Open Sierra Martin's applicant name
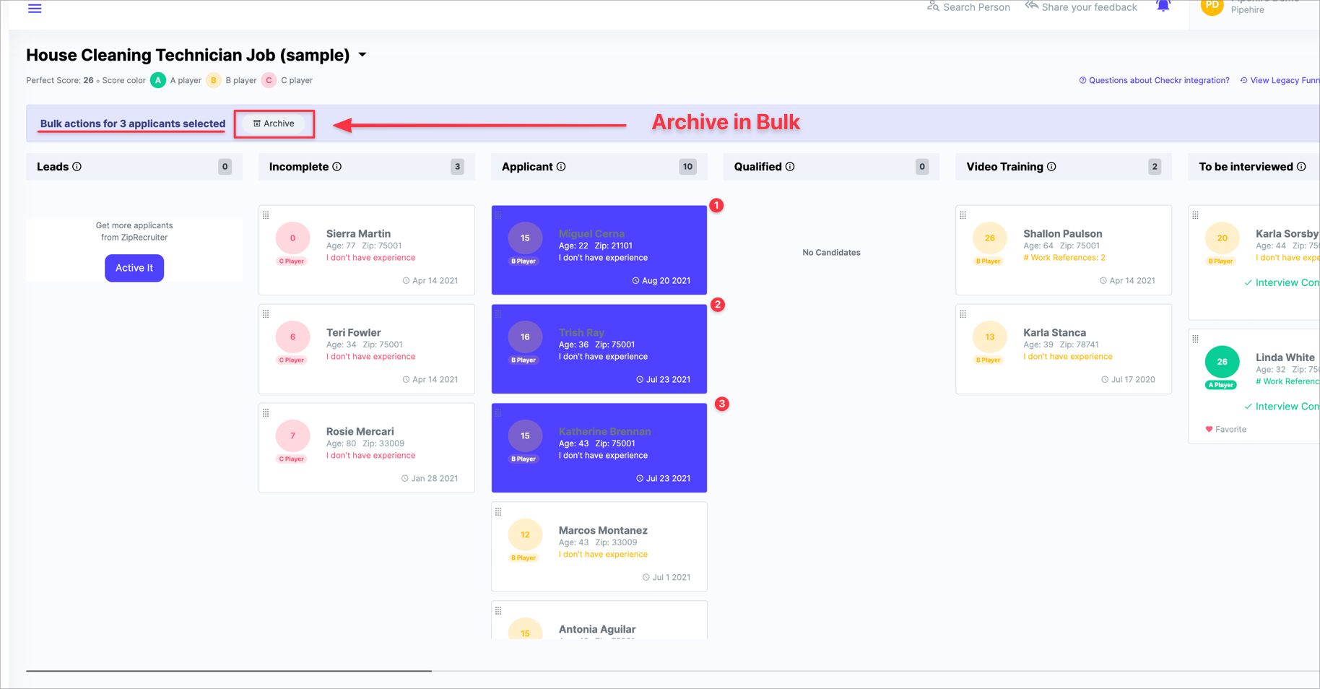The height and width of the screenshot is (689, 1320). pyautogui.click(x=358, y=233)
